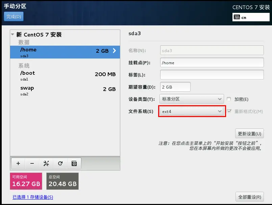
Task: Click the 期望容量 2 GB field
Action: tap(175, 87)
